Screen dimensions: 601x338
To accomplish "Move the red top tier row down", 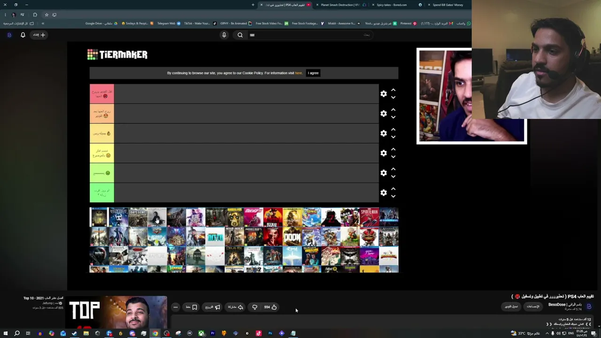I will (x=393, y=98).
